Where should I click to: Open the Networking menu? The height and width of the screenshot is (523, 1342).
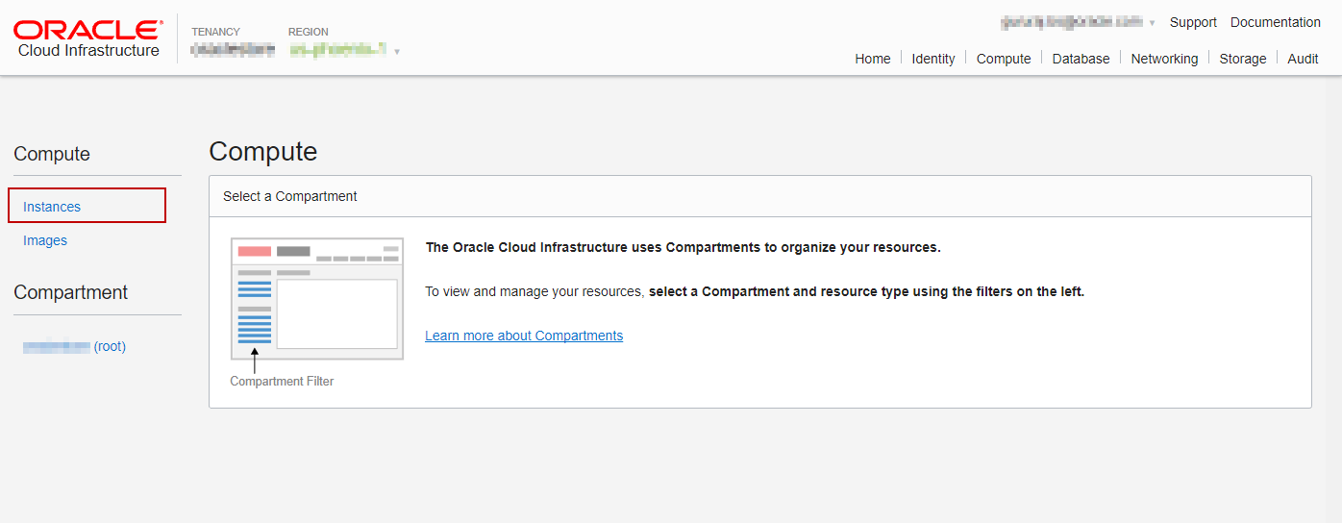click(1164, 59)
